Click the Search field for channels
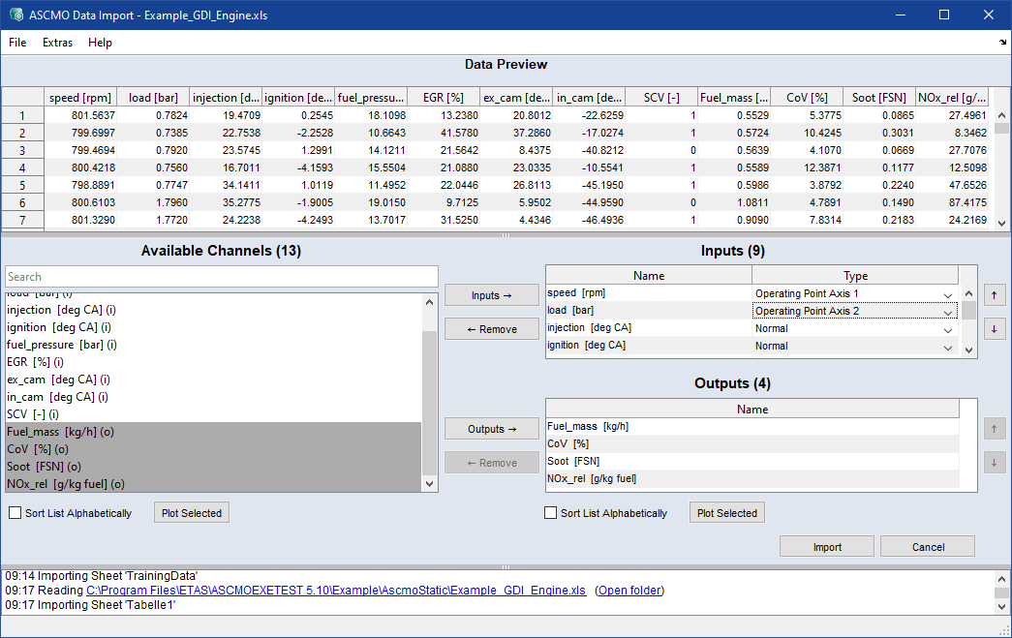The width and height of the screenshot is (1012, 638). click(x=221, y=277)
